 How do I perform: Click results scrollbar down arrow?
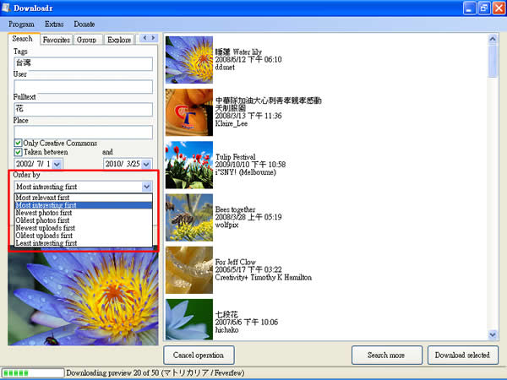tap(493, 334)
